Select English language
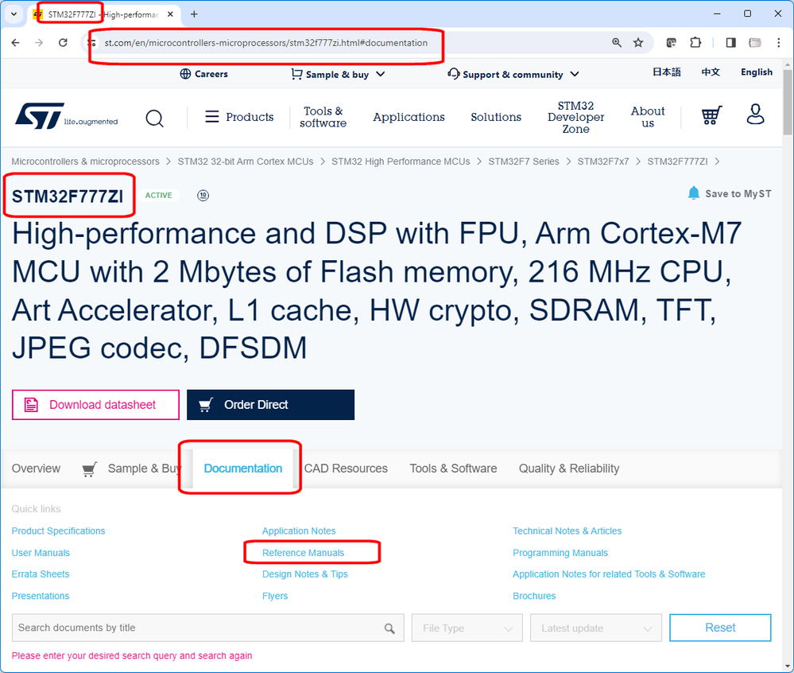 point(757,72)
